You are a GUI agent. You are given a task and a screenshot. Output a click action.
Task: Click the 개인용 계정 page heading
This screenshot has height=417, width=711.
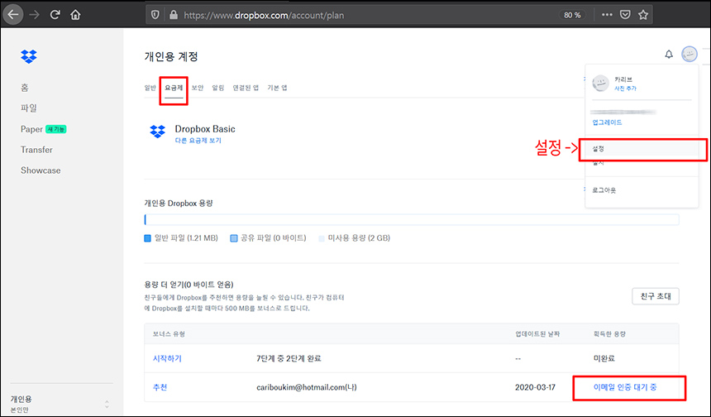tap(171, 57)
